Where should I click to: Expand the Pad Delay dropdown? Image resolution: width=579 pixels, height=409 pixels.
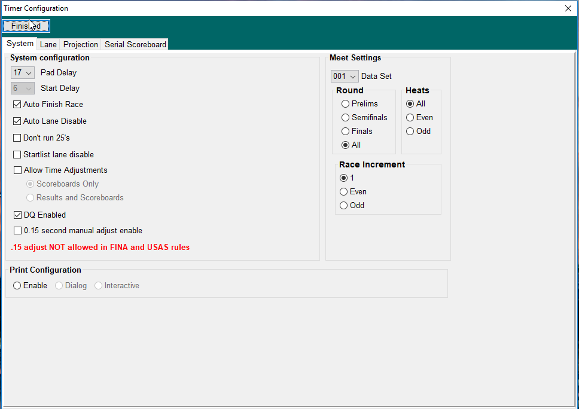click(x=23, y=73)
